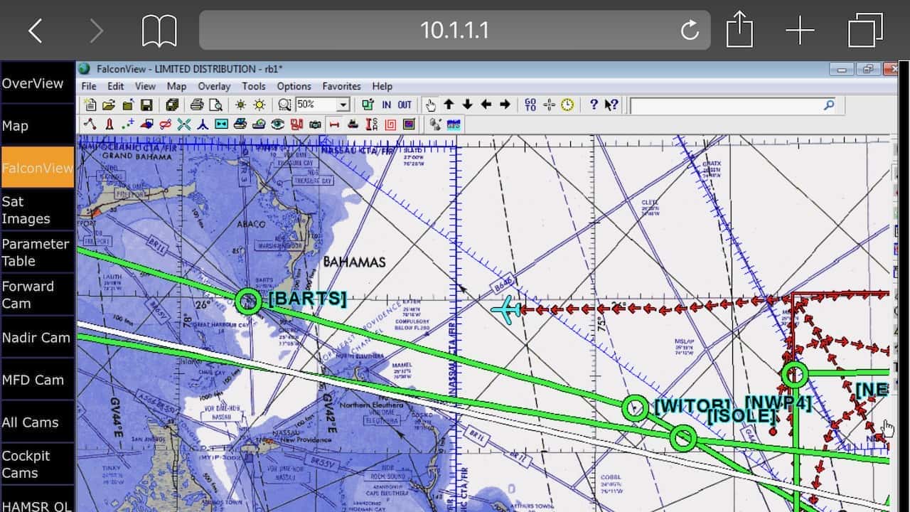Click the red range bar tool icon
The image size is (910, 512).
click(x=334, y=124)
